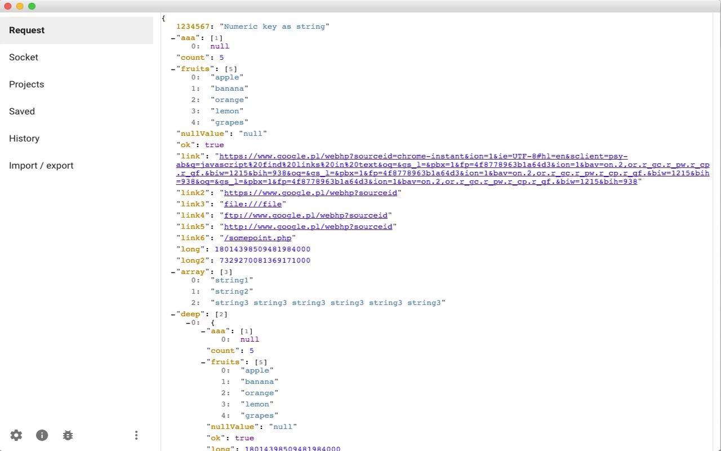The height and width of the screenshot is (451, 721).
Task: Collapse the "deep" array node
Action: (173, 314)
